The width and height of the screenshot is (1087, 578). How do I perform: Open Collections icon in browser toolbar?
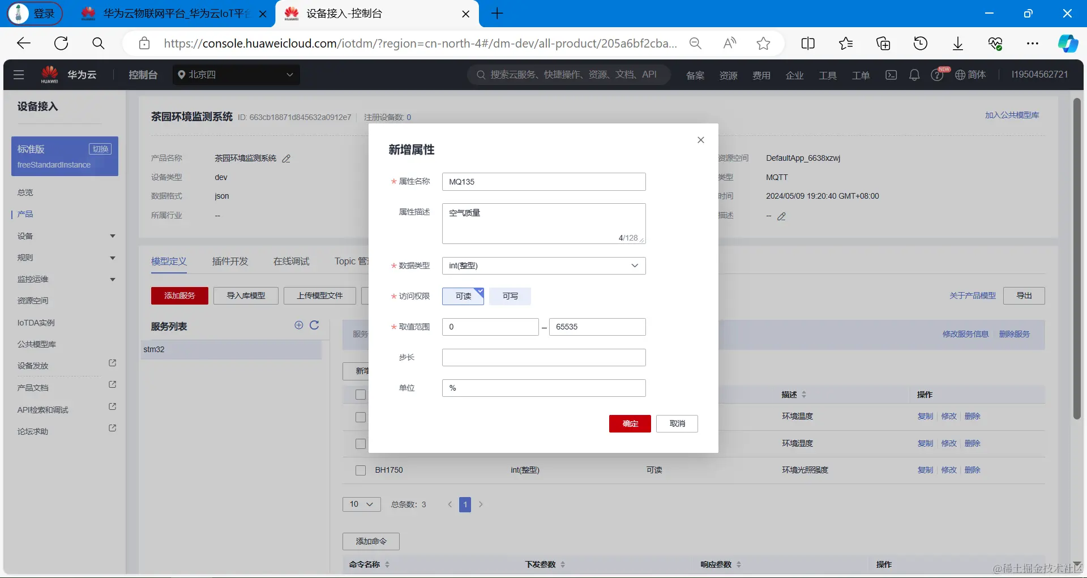(883, 44)
